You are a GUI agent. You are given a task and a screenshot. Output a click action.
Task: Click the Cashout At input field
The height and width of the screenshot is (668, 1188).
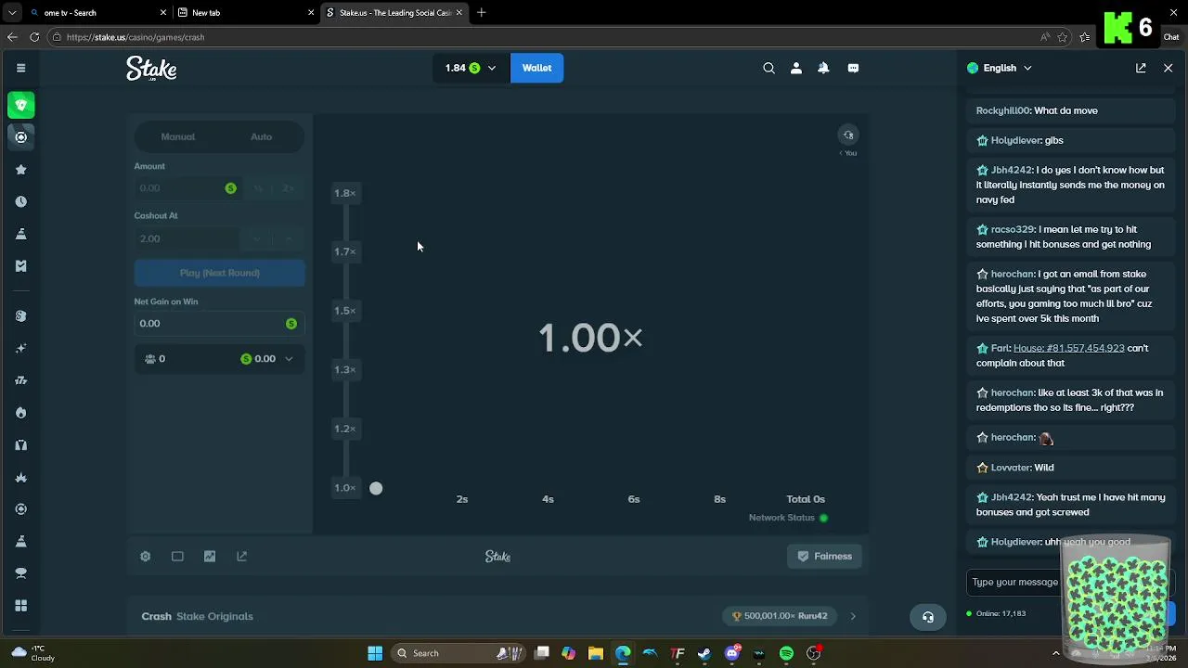187,238
